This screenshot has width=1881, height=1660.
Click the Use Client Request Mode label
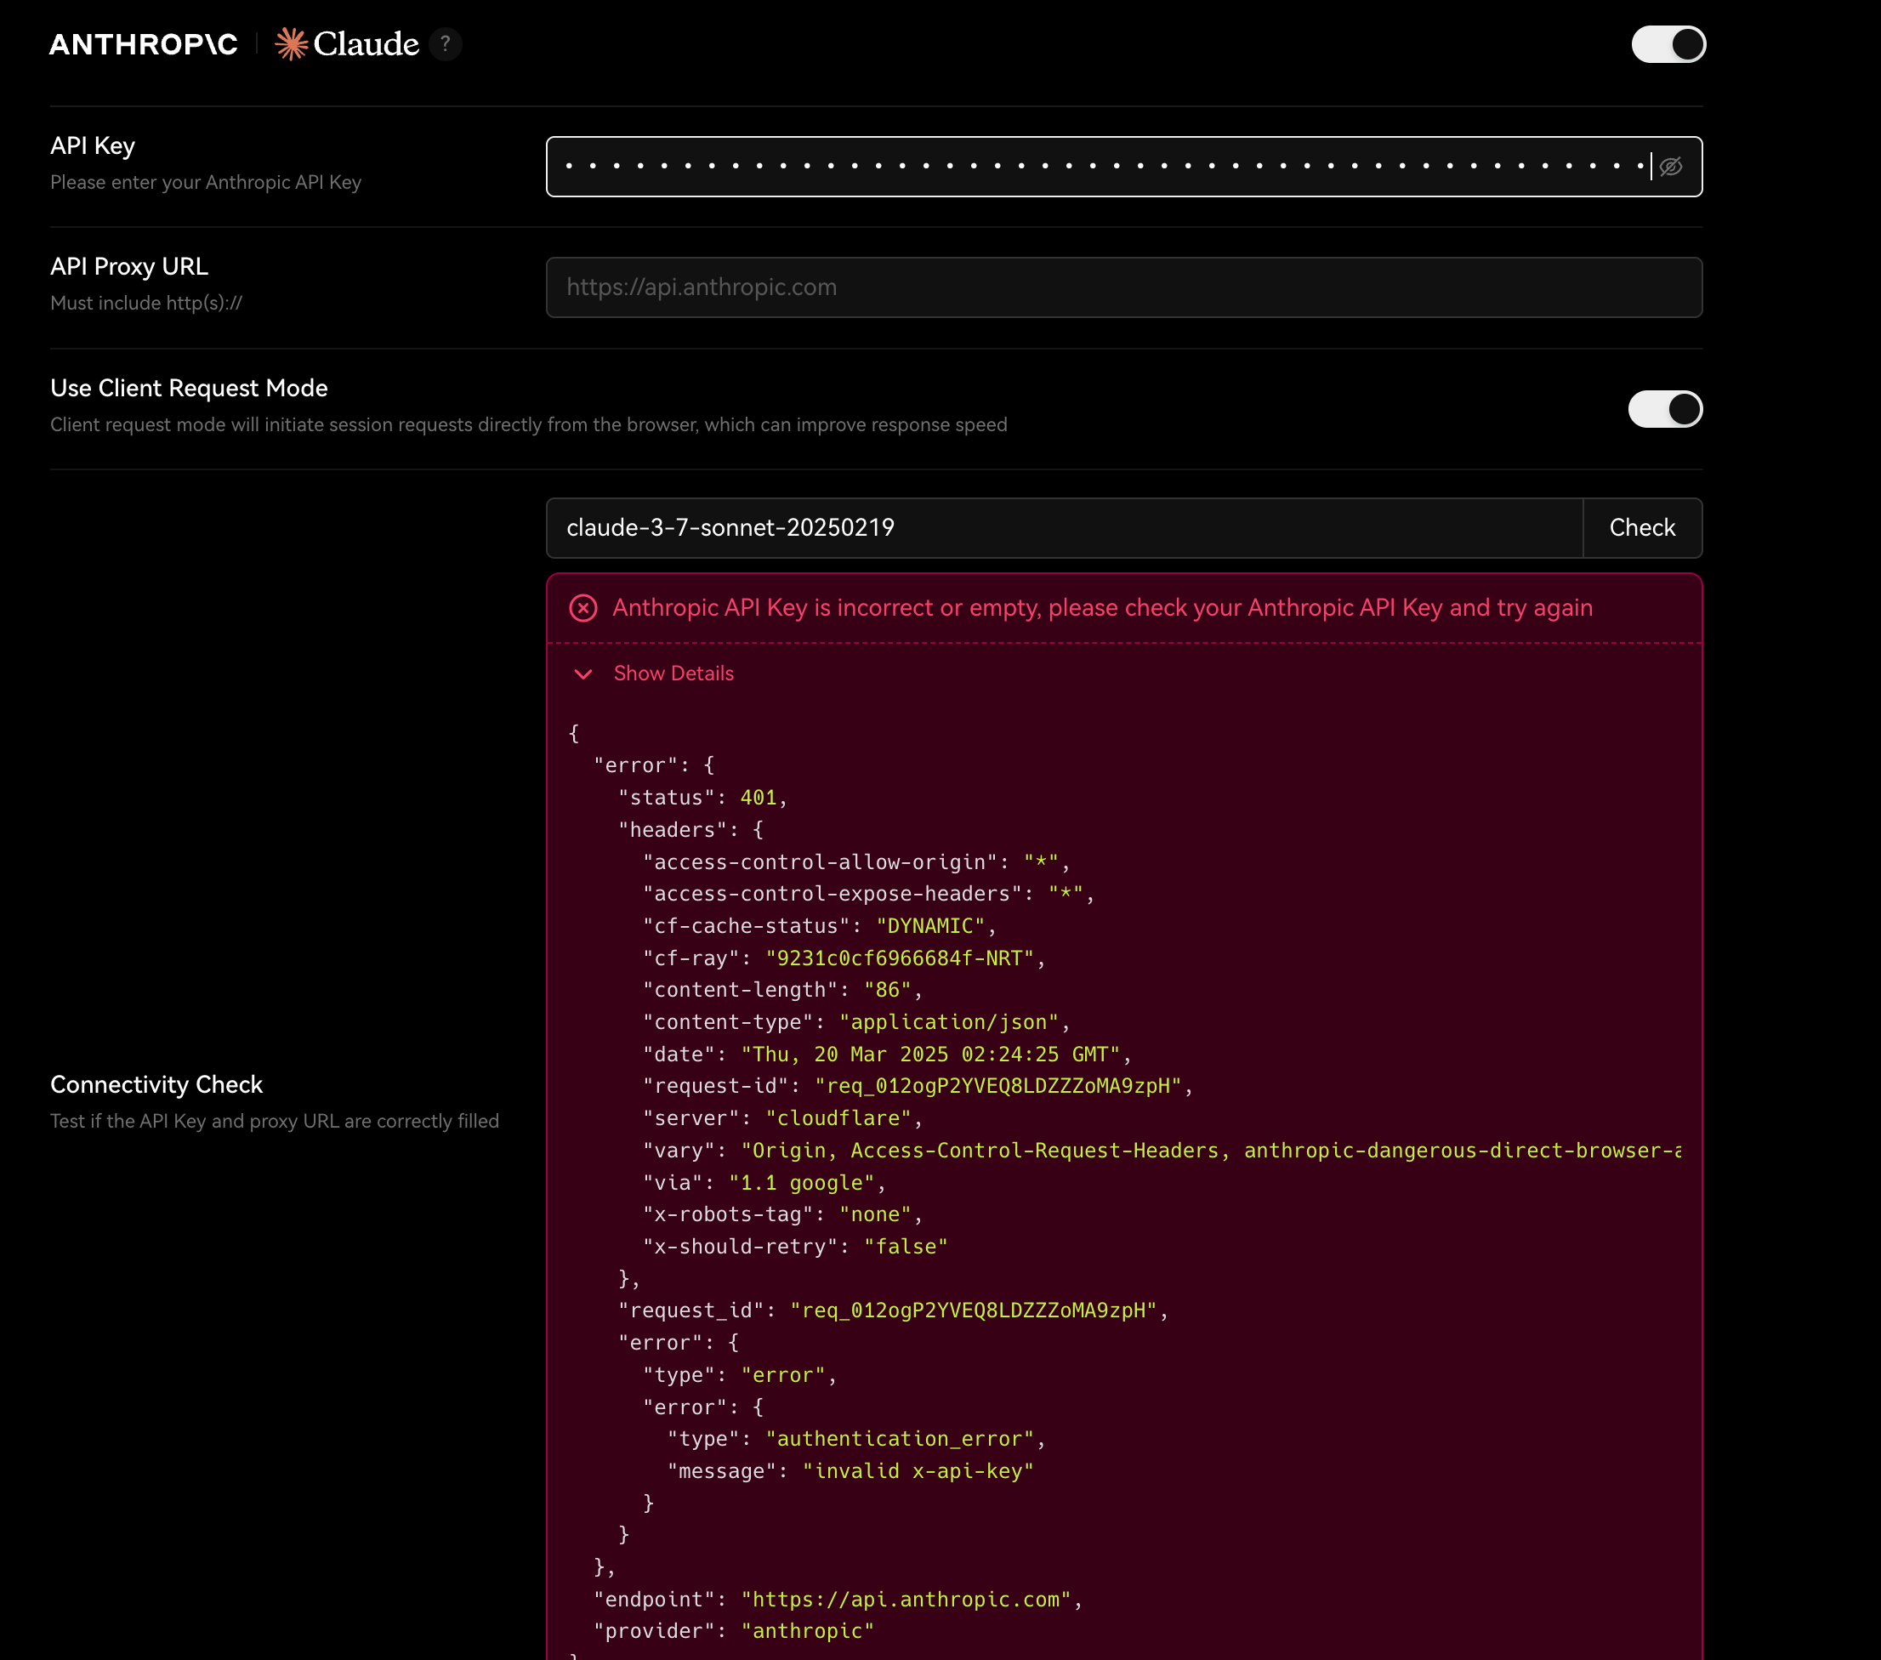click(x=189, y=388)
